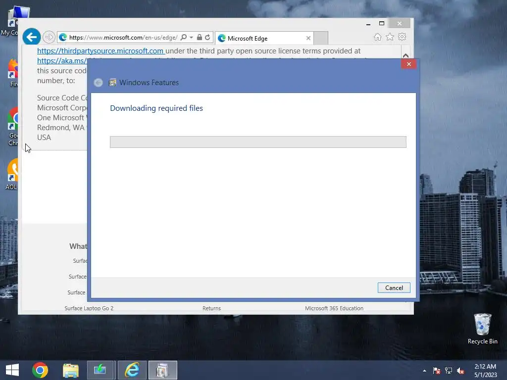The width and height of the screenshot is (507, 380).
Task: Switch to Internet Explorer on taskbar
Action: (x=132, y=370)
